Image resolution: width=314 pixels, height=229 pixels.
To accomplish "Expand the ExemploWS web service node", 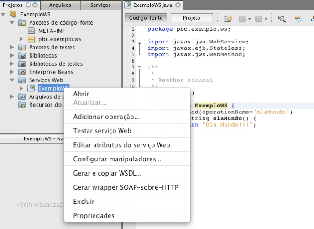I will point(21,88).
